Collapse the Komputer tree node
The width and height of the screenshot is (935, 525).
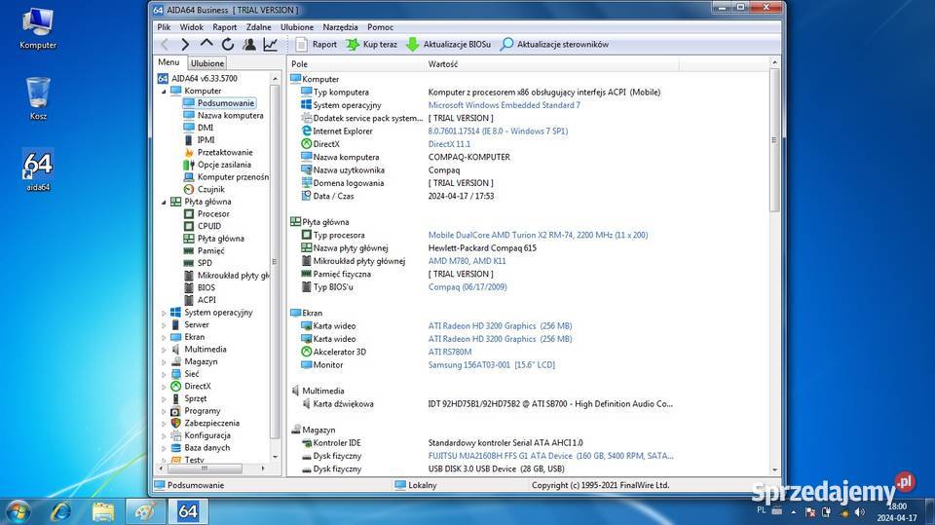[164, 92]
